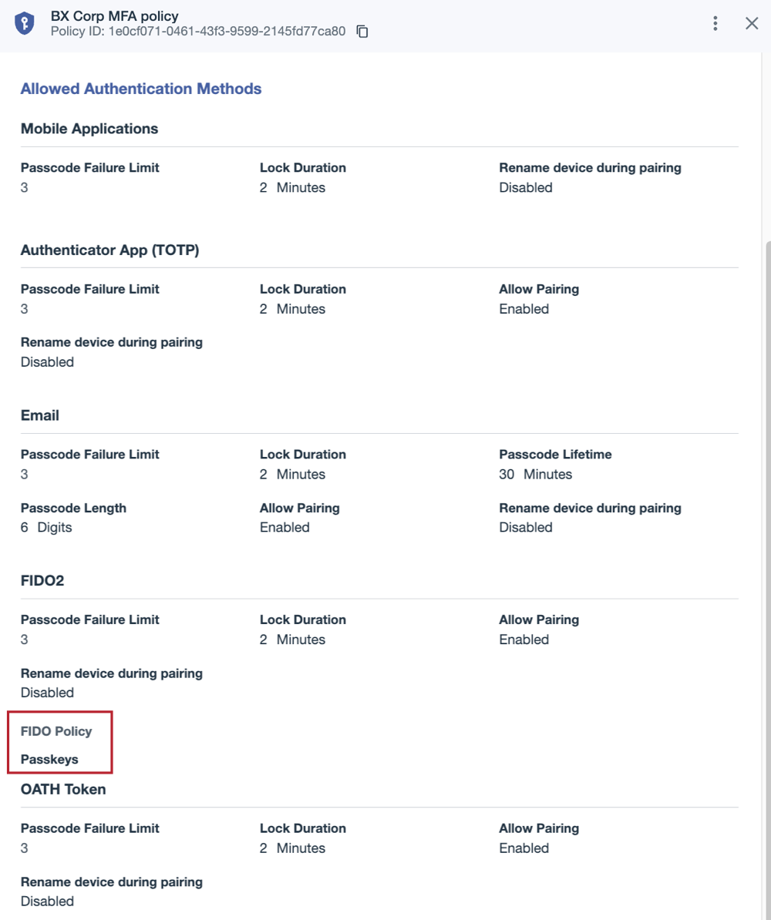This screenshot has height=920, width=771.
Task: Click the Allowed Authentication Methods heading
Action: [141, 89]
